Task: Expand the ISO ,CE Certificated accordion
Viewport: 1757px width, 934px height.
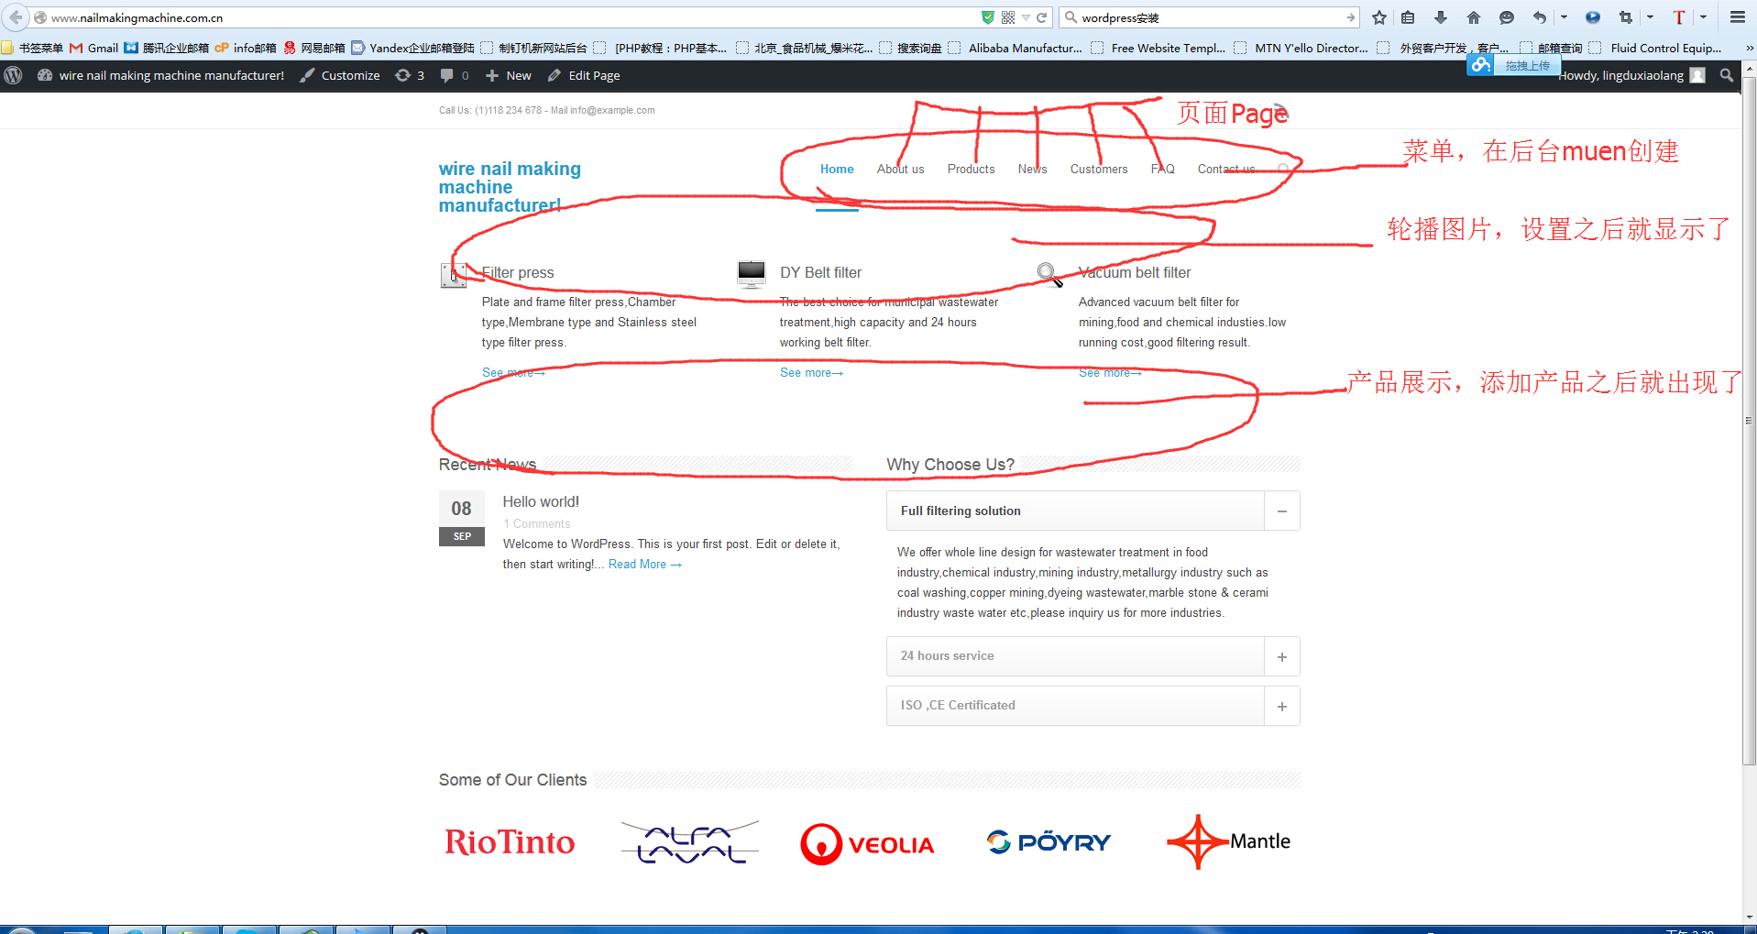Action: (1282, 706)
